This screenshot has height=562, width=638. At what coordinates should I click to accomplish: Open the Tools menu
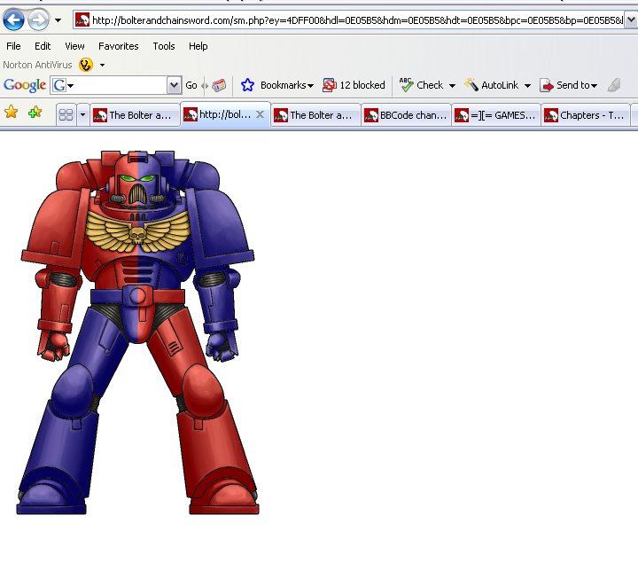(164, 46)
